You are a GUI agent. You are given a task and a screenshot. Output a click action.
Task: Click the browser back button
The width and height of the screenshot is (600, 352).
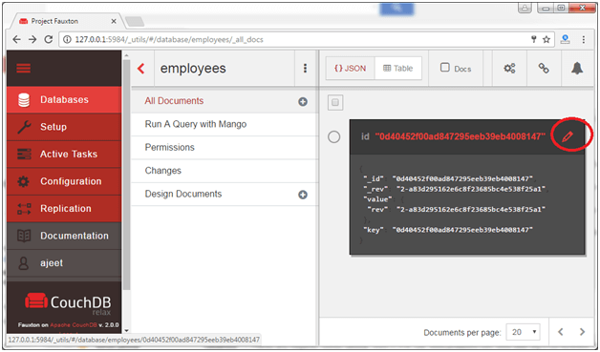16,39
